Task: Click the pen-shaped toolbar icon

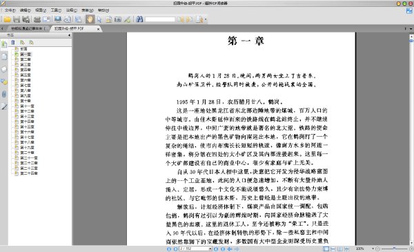Action: (127, 19)
